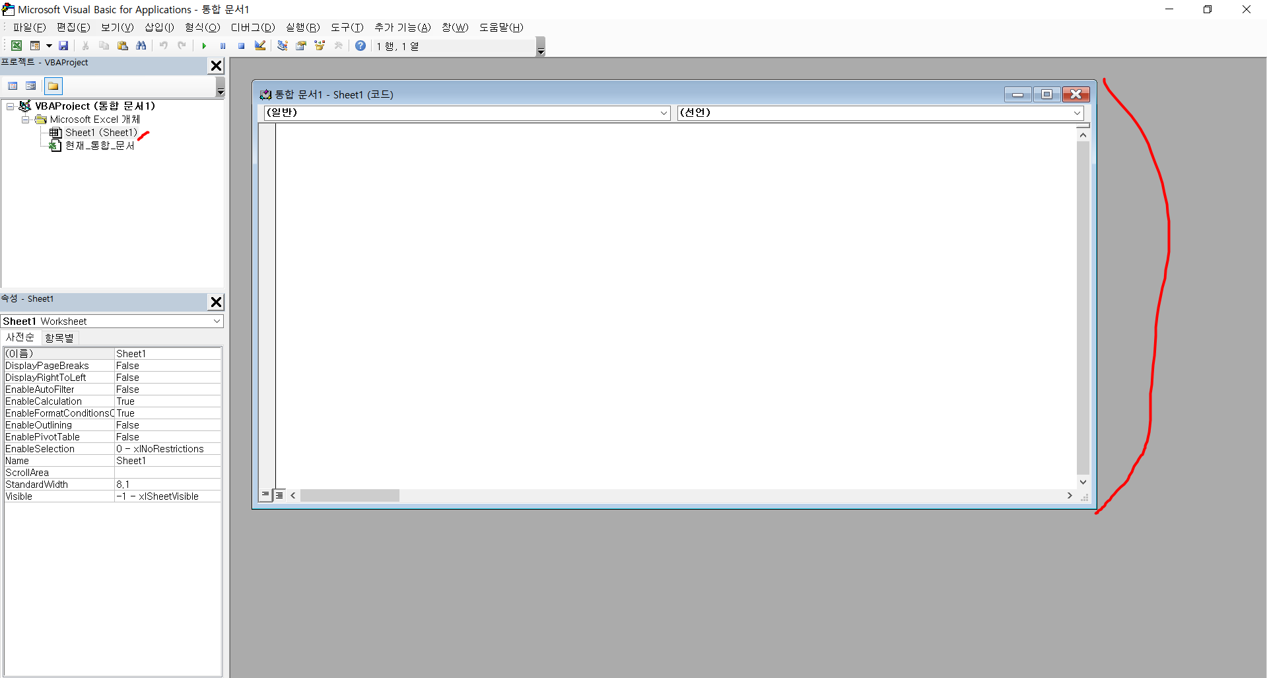The image size is (1267, 678).
Task: Click DisplayPageBreaks value False
Action: point(168,366)
